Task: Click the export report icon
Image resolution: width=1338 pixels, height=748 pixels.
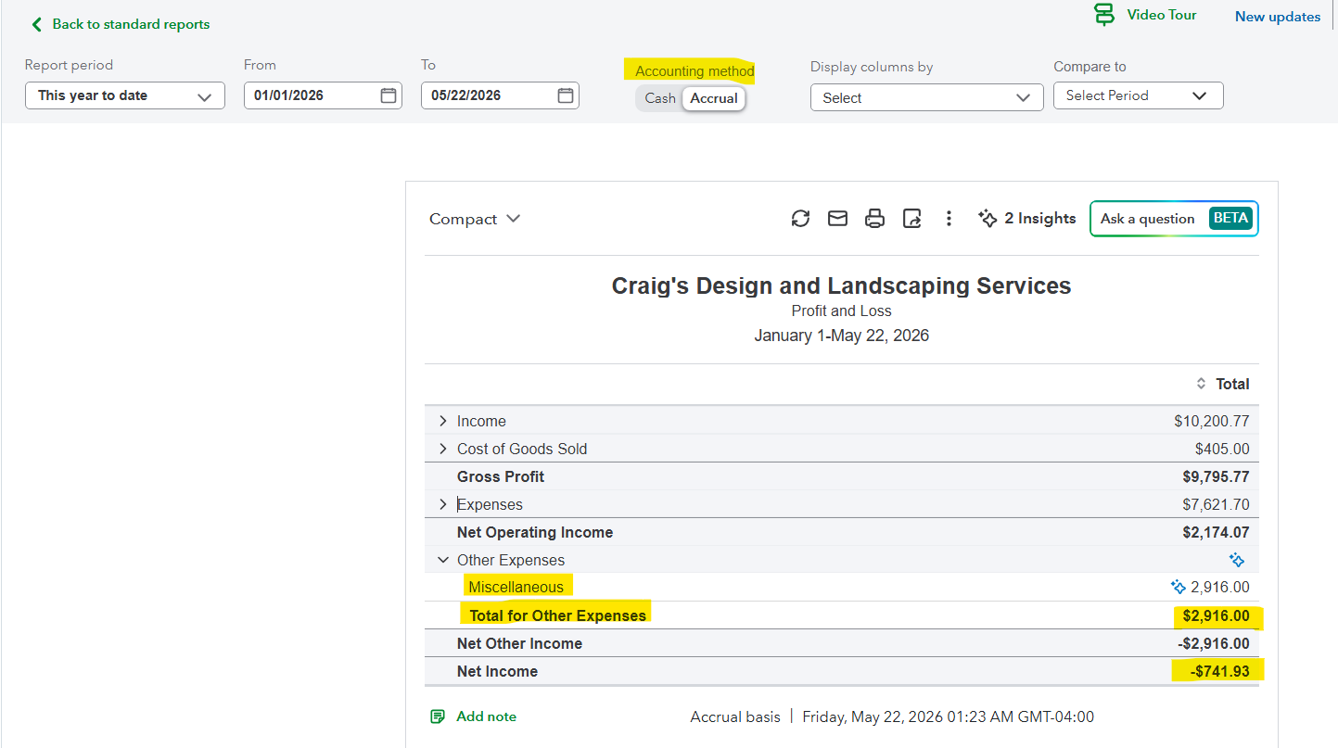Action: (x=912, y=219)
